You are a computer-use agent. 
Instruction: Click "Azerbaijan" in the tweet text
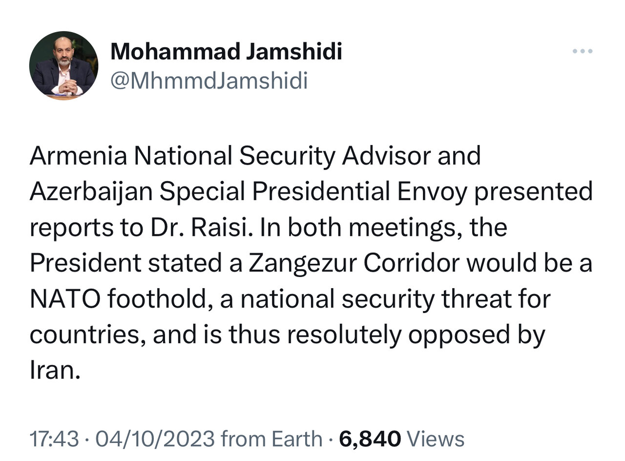91,192
